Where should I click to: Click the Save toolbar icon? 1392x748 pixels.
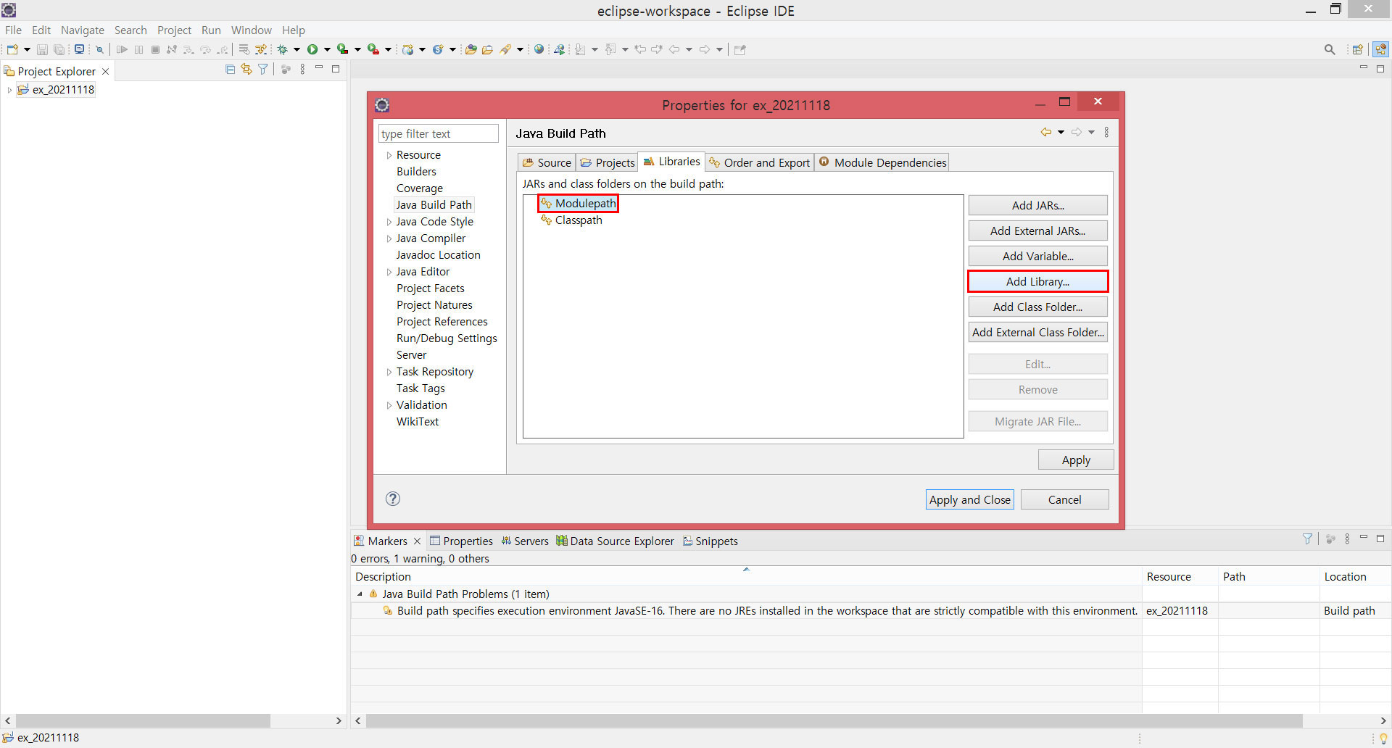[x=42, y=49]
